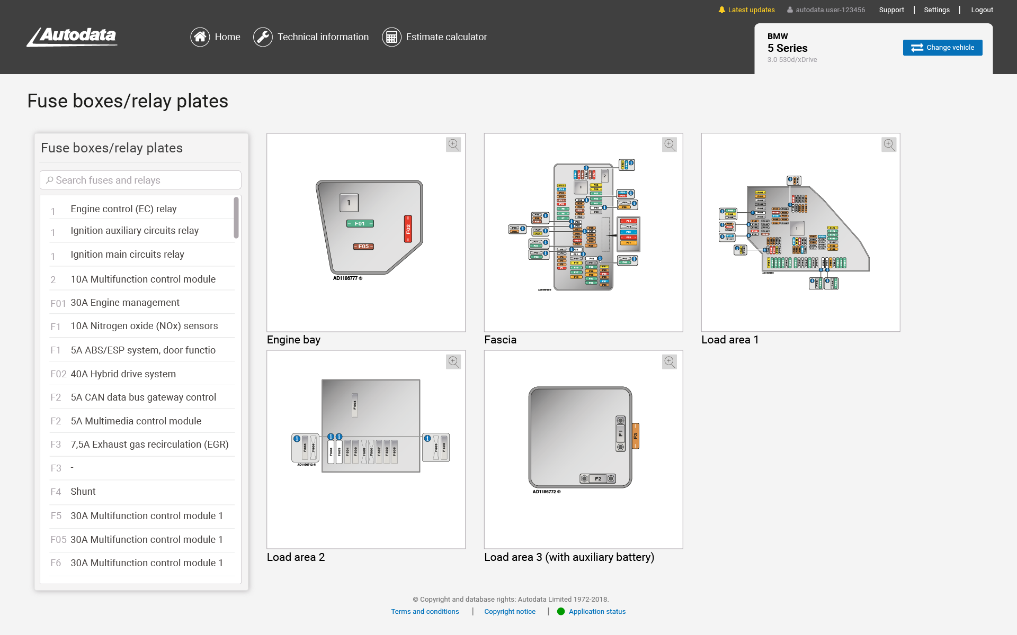Click the Home house icon
The height and width of the screenshot is (635, 1017).
[200, 37]
